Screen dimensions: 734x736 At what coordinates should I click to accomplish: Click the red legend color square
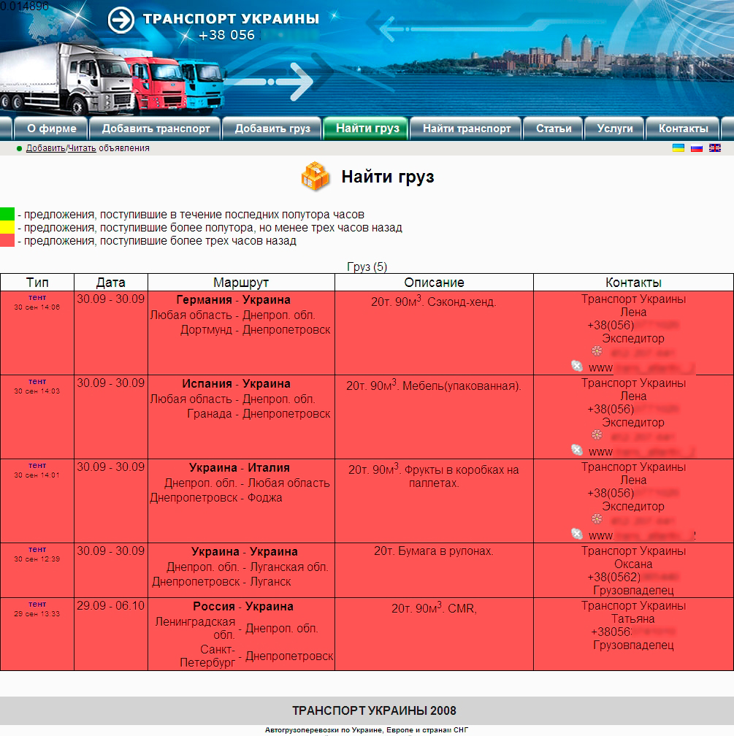tap(7, 240)
